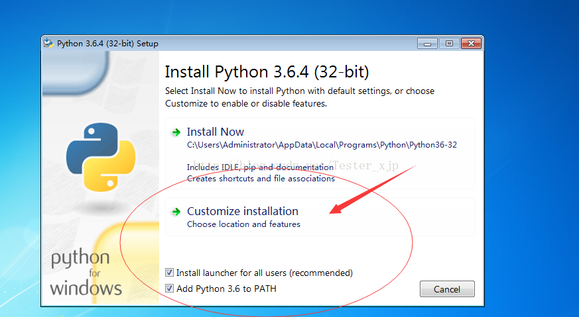
Task: Cancel the Python setup
Action: pyautogui.click(x=447, y=289)
